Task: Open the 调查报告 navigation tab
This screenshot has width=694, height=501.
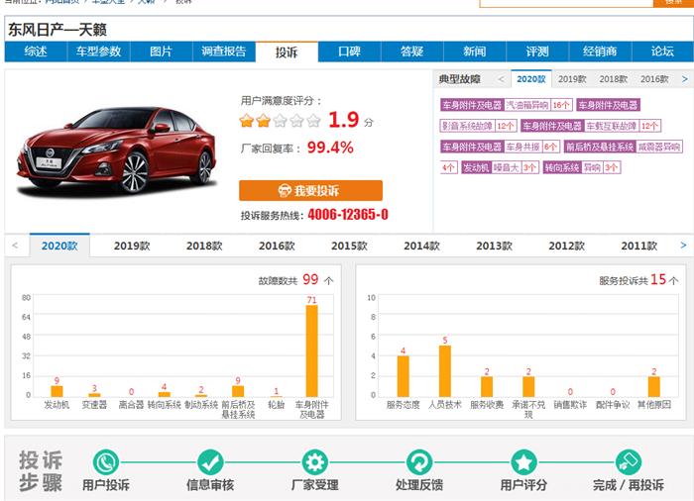Action: (x=224, y=51)
